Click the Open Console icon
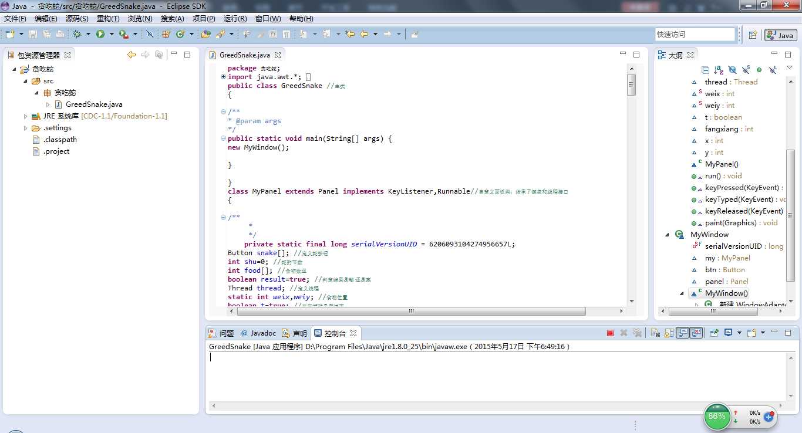The image size is (802, 433). [x=752, y=333]
